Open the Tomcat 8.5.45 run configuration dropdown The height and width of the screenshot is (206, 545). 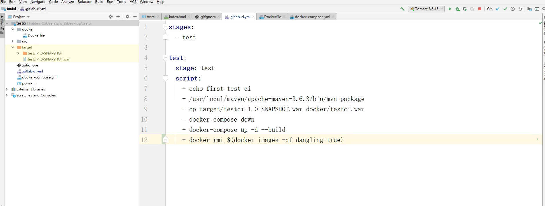point(426,9)
